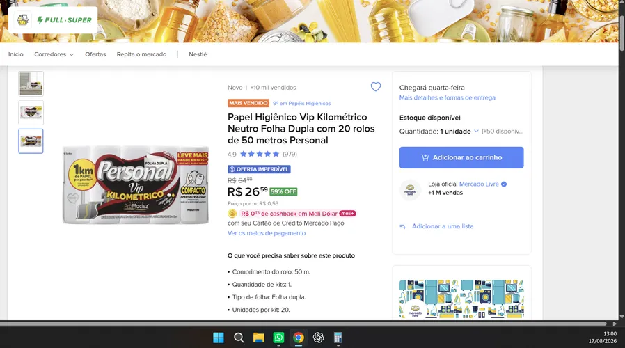Open taskbar Search
This screenshot has height=348, width=625.
click(x=239, y=338)
